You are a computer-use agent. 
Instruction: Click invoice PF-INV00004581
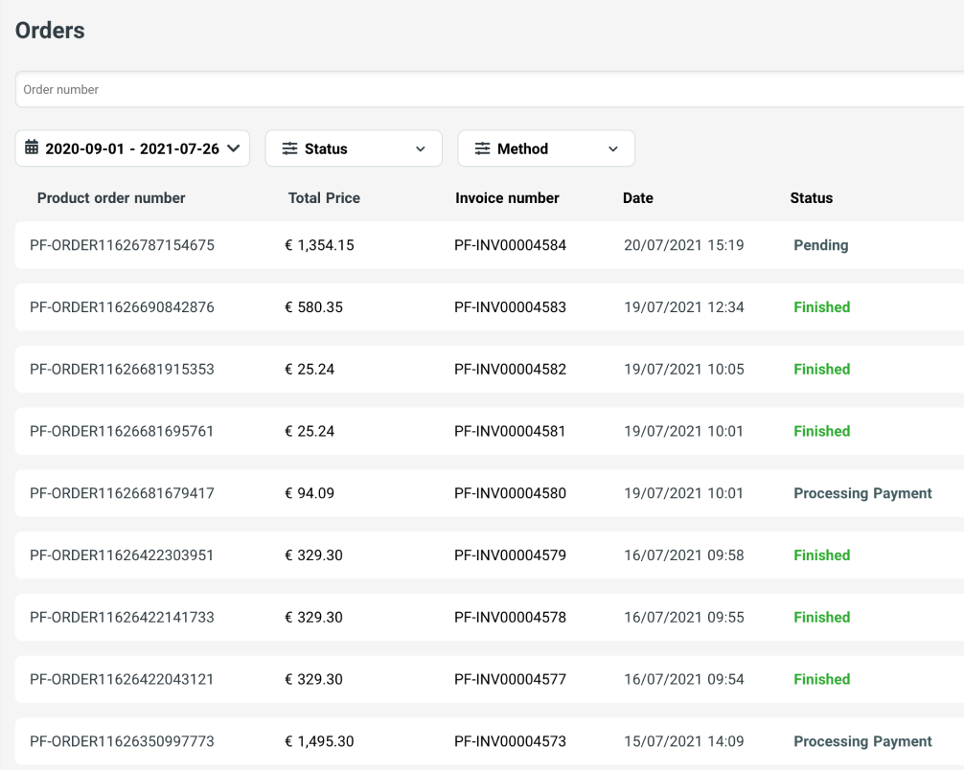510,431
